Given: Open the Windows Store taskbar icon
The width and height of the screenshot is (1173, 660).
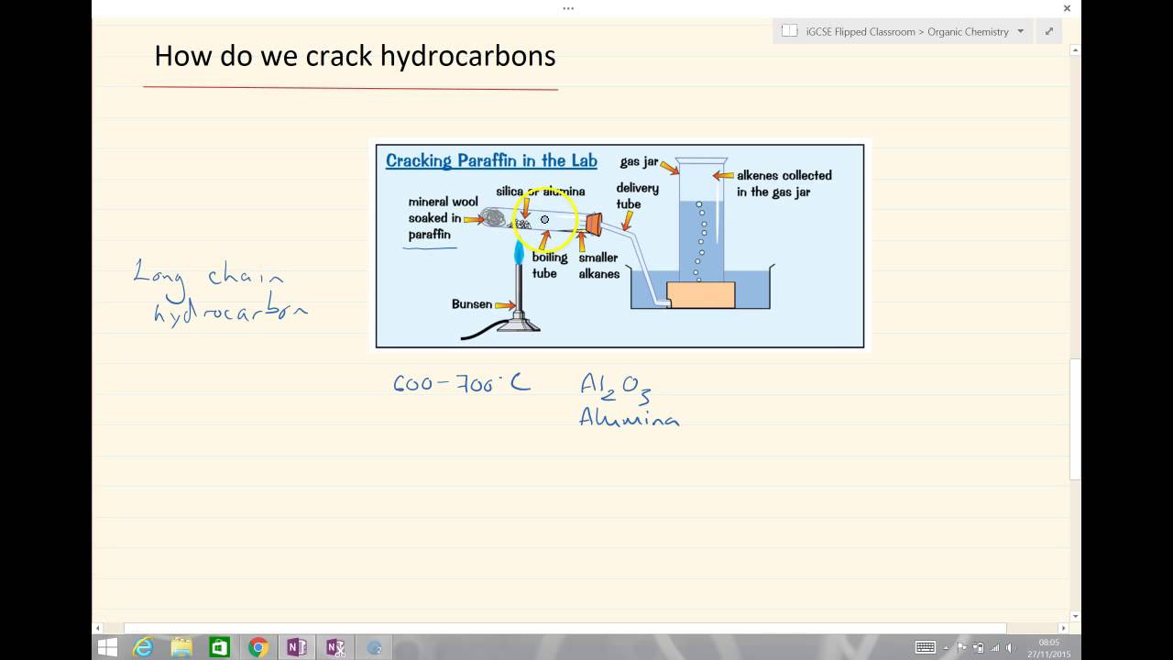Looking at the screenshot, I should pos(220,647).
